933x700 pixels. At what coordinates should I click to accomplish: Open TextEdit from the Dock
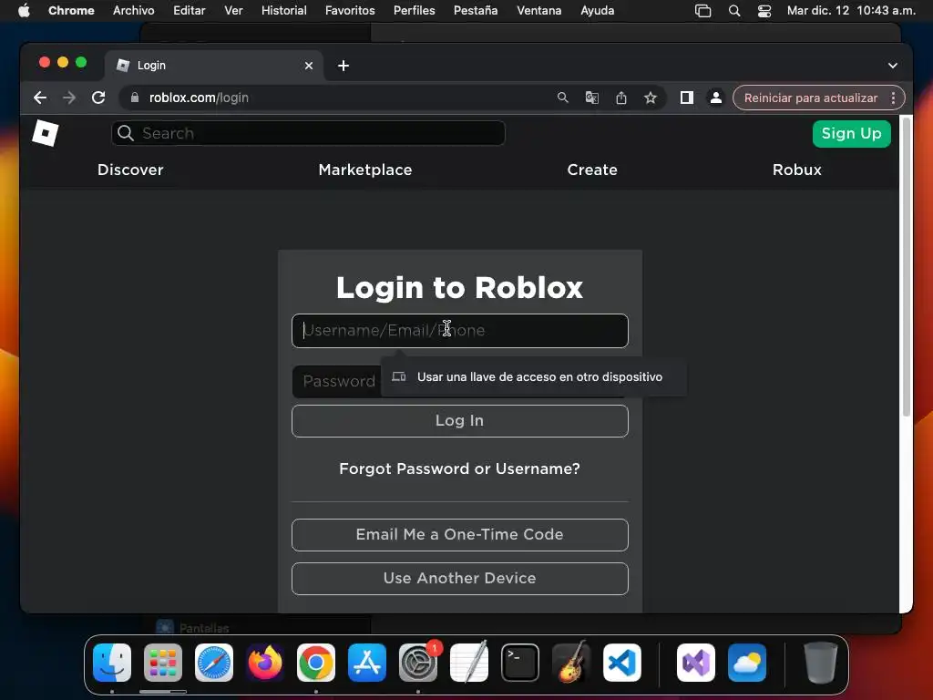click(x=469, y=663)
